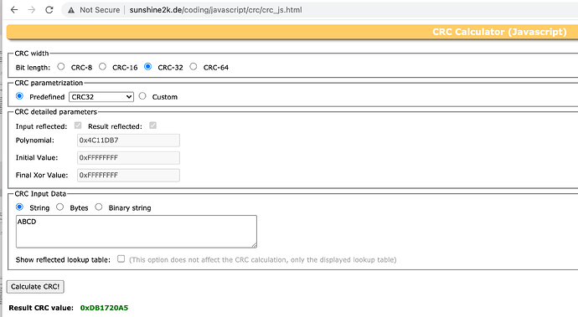Click the Final Xor Value field
Viewport: 578px width, 317px height.
tap(128, 175)
